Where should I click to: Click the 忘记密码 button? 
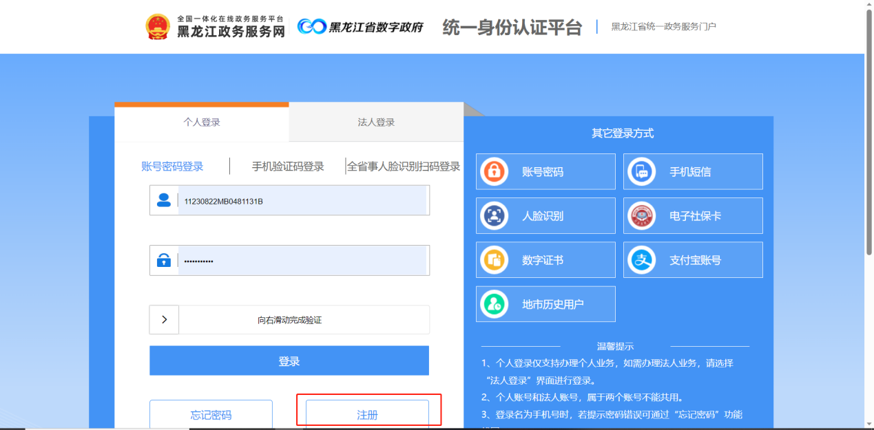[211, 415]
